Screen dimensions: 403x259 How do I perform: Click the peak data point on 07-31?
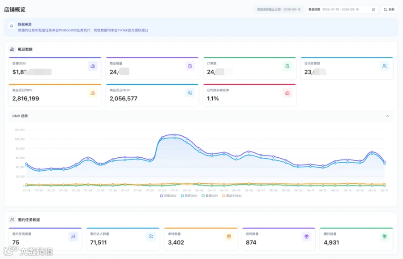coord(175,135)
